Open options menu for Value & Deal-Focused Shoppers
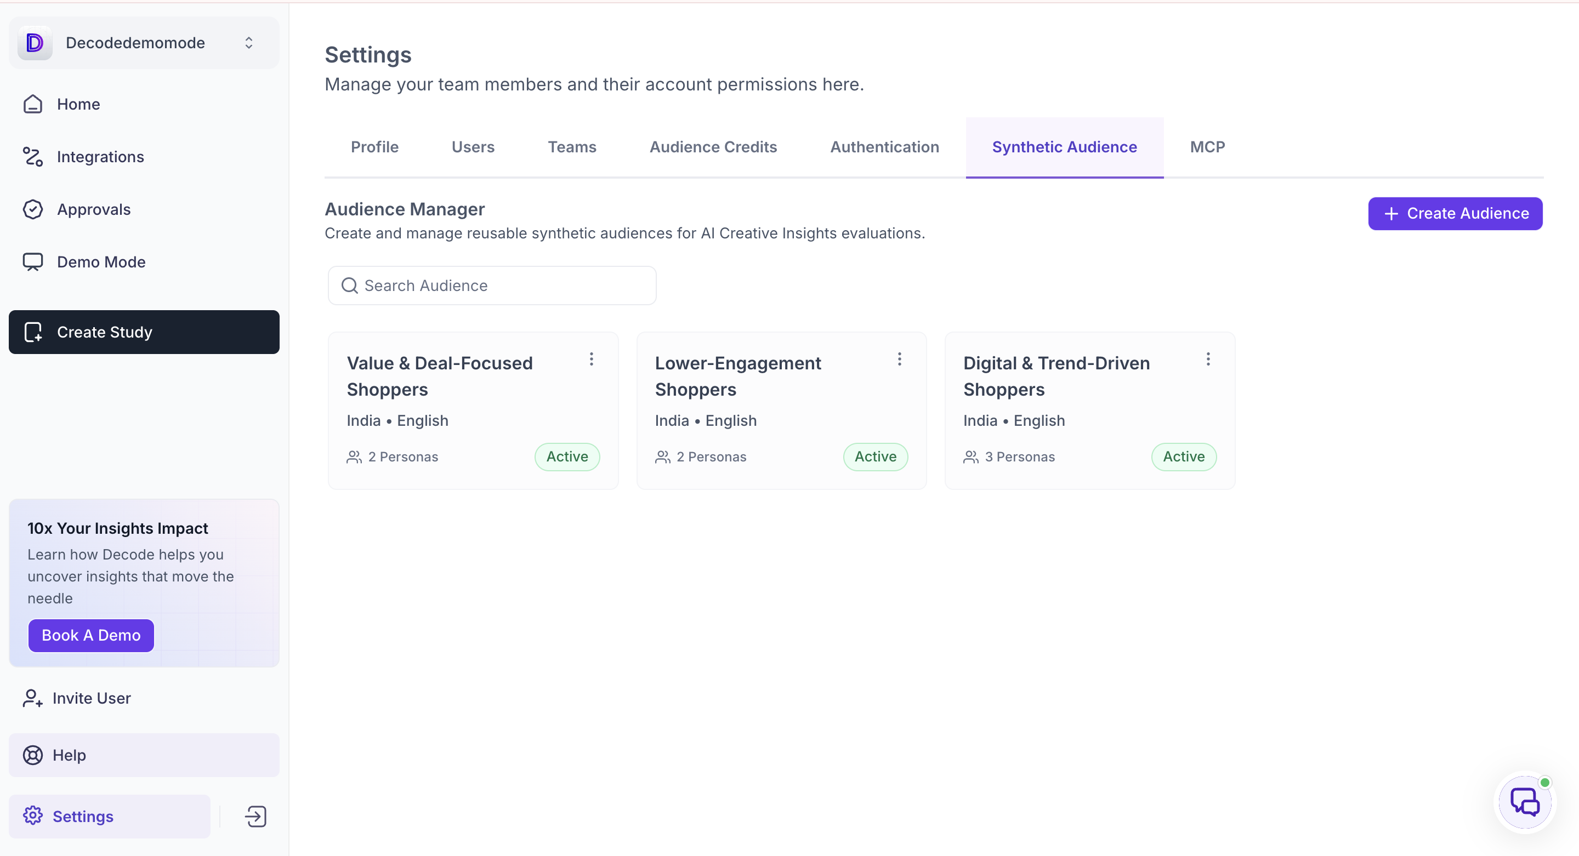 (x=591, y=359)
